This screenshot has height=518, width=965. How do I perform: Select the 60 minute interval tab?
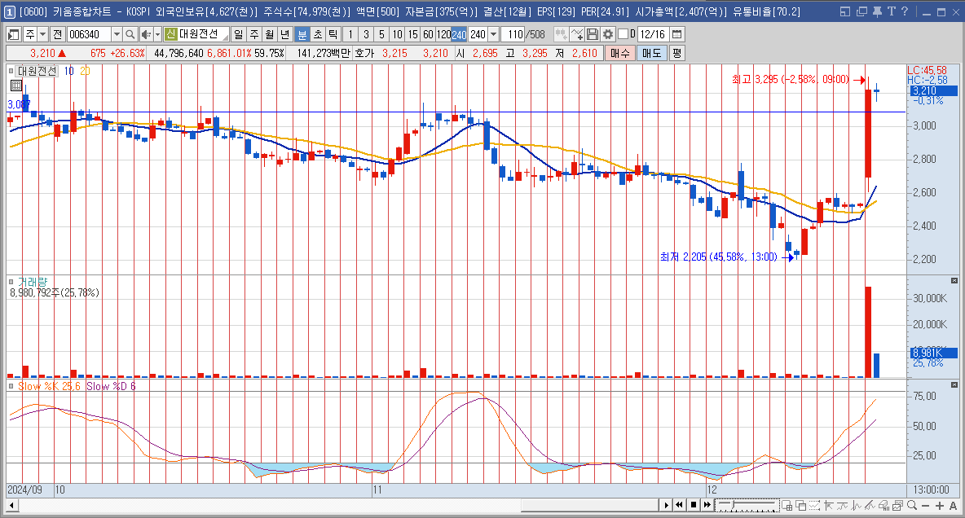[428, 34]
